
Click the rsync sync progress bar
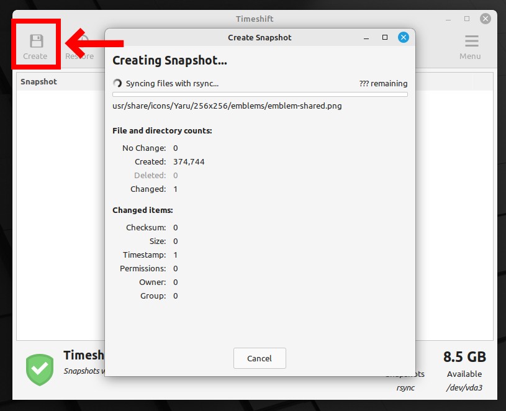[x=260, y=94]
